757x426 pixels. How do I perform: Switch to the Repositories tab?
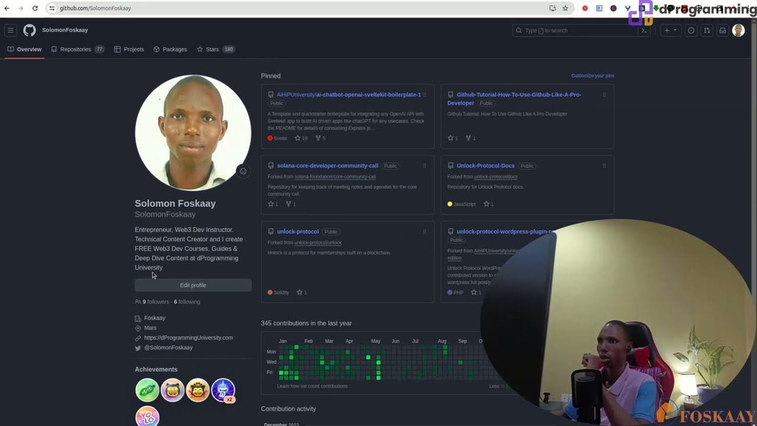pos(77,49)
